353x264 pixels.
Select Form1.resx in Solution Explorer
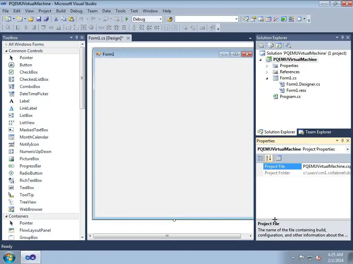coord(296,90)
